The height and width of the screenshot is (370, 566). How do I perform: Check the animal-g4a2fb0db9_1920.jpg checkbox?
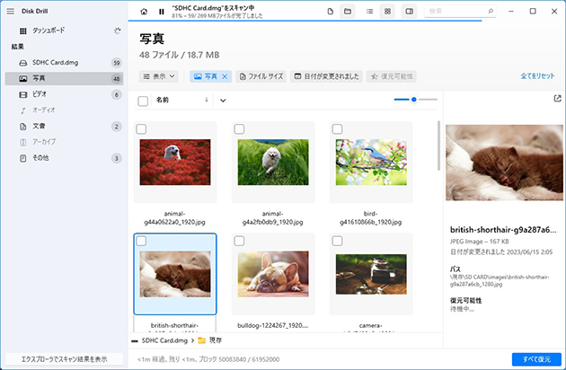point(239,128)
